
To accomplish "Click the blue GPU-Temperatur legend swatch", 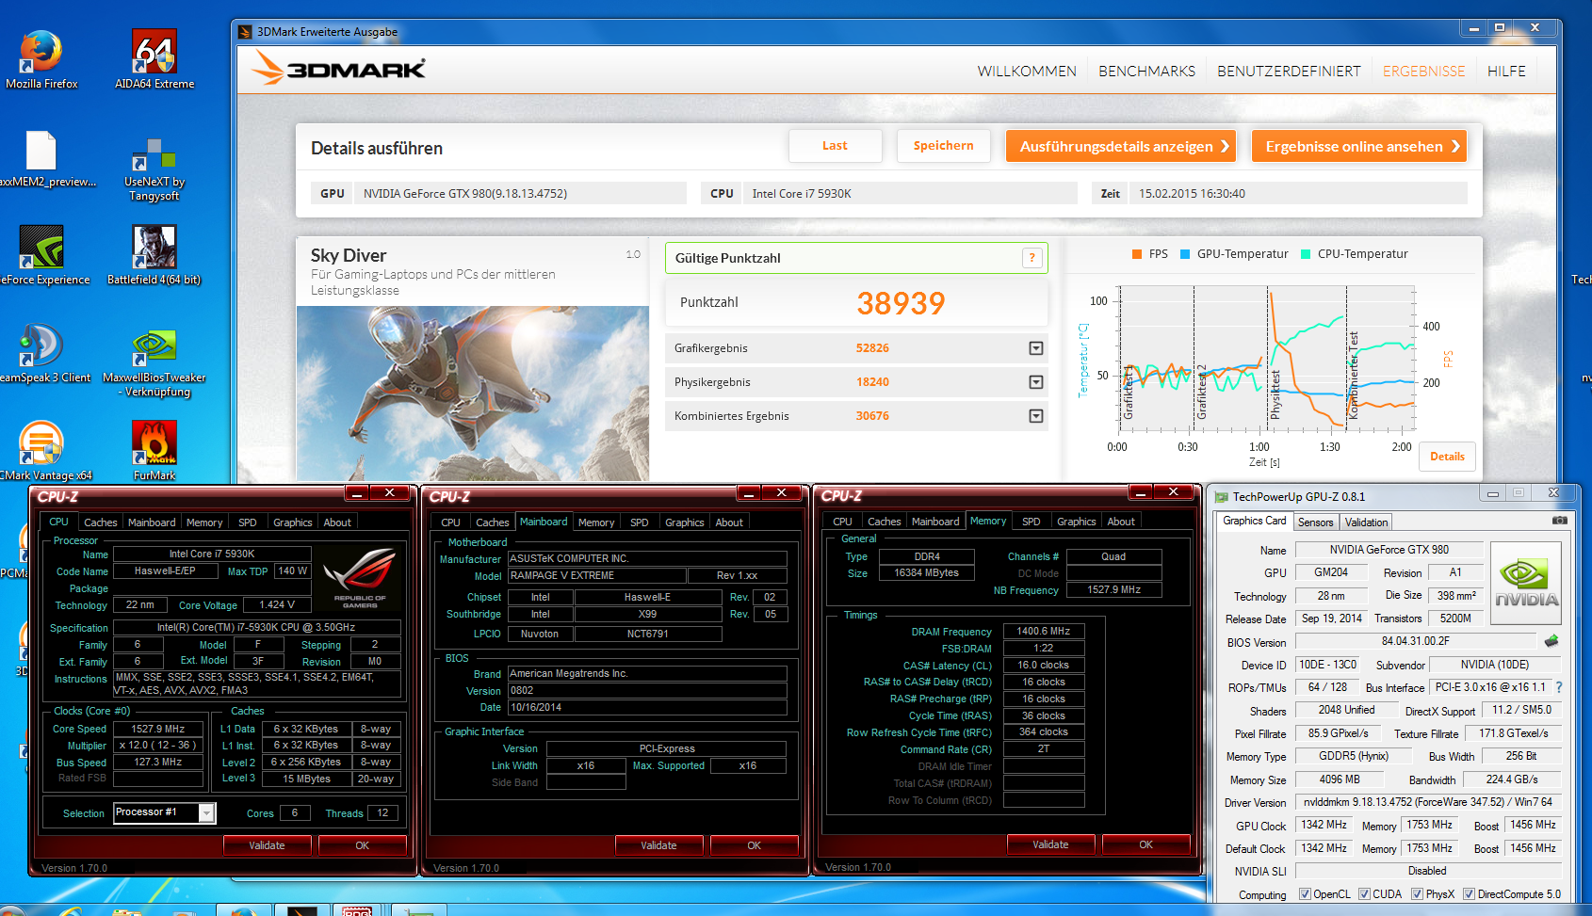I will (1185, 254).
